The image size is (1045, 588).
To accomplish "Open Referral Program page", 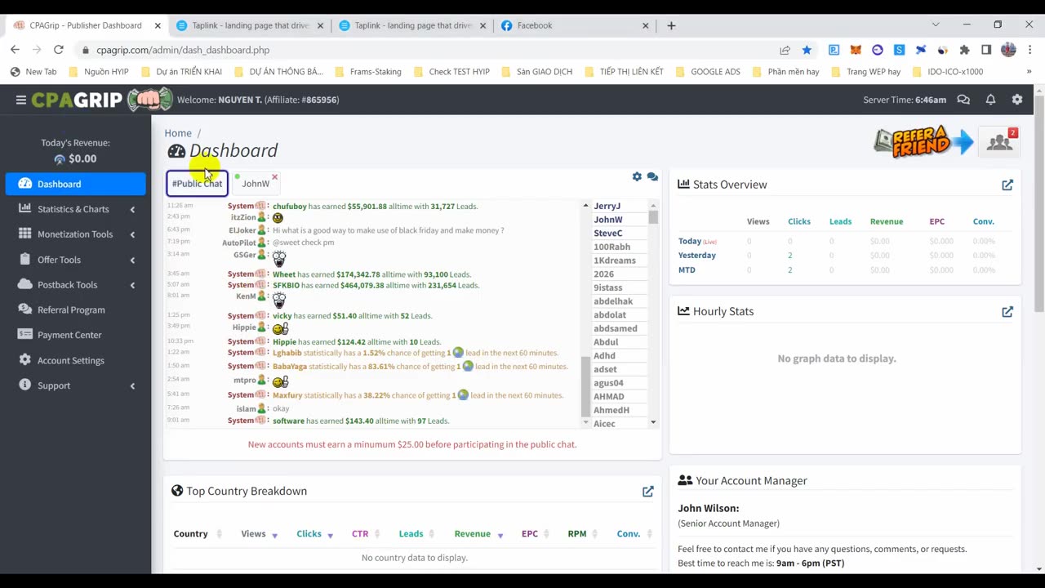I will click(x=75, y=310).
